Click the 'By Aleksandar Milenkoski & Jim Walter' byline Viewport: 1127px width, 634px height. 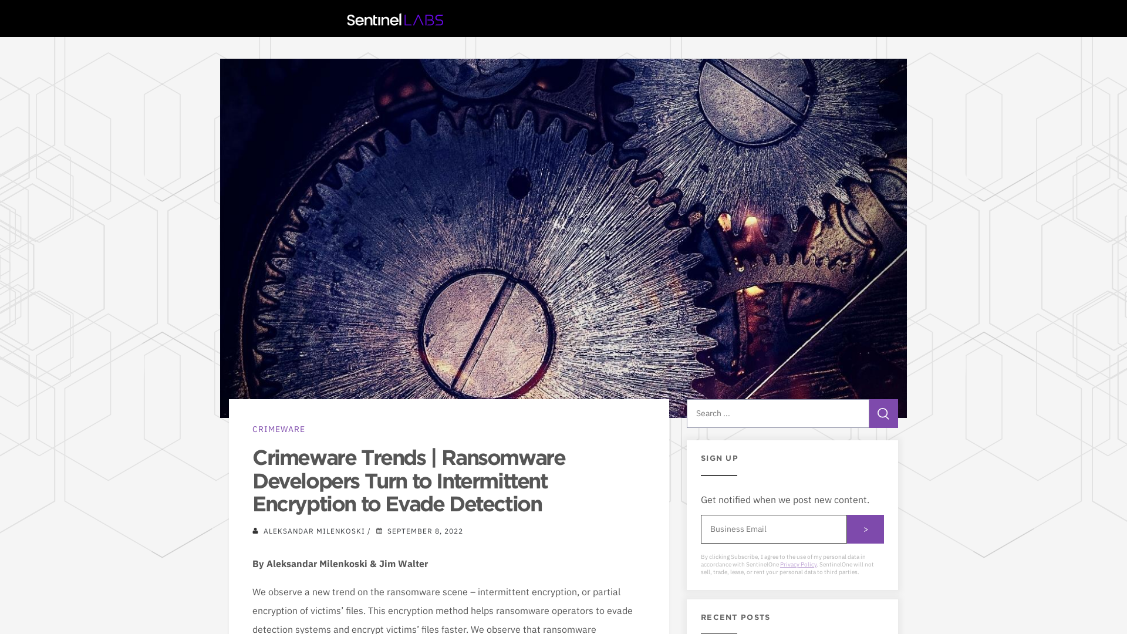340,564
